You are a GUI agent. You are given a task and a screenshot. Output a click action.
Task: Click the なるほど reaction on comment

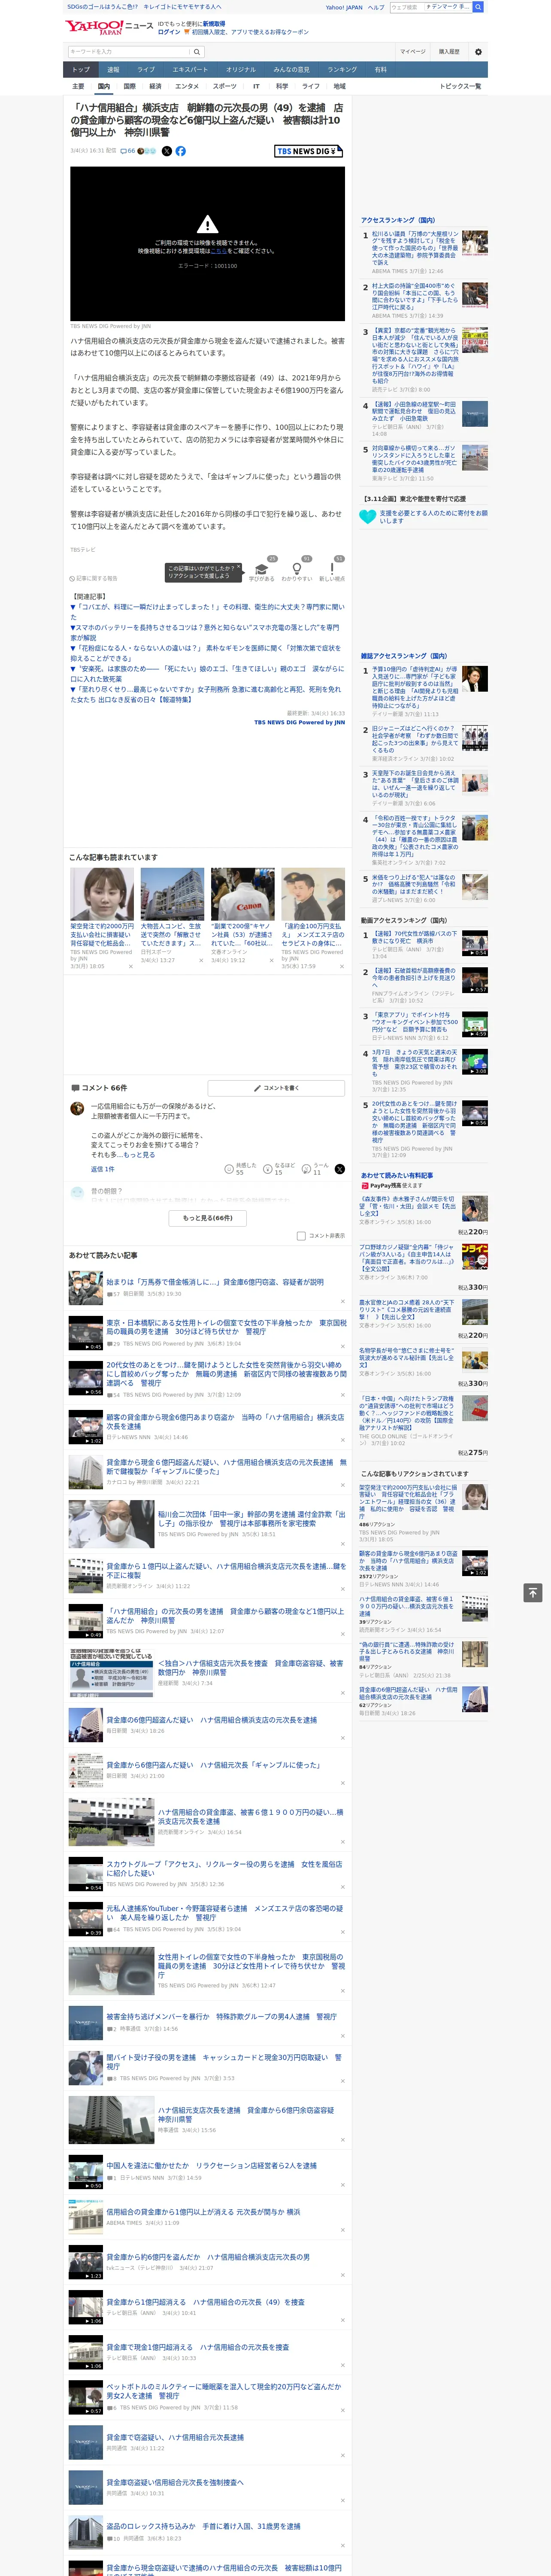coord(268,1169)
